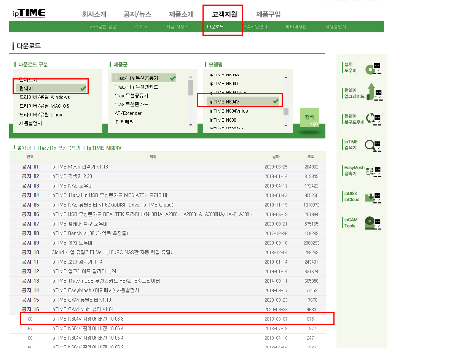Go to 사용설명서 submenu
Image resolution: width=451 pixels, height=348 pixels.
click(336, 27)
